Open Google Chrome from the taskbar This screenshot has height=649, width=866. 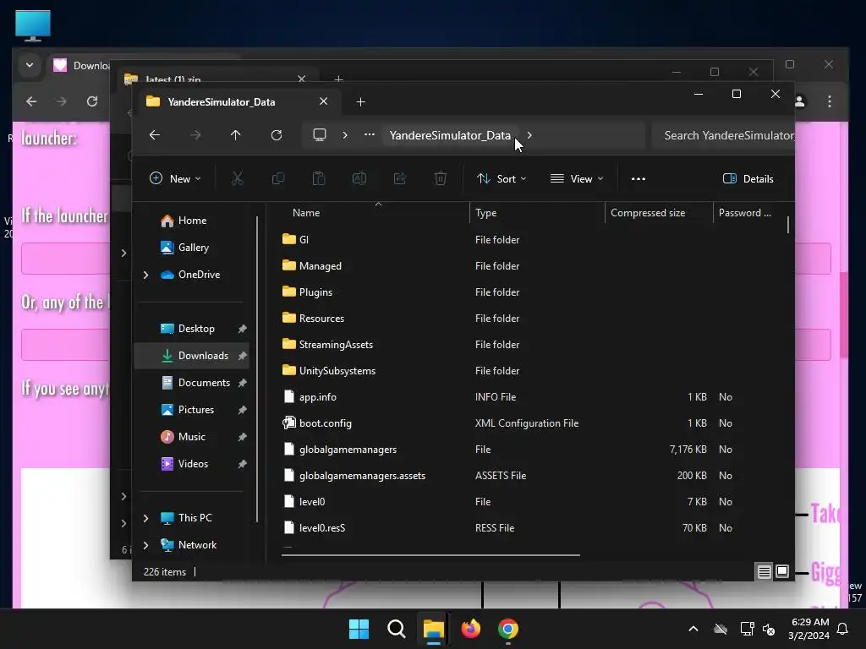pos(508,629)
